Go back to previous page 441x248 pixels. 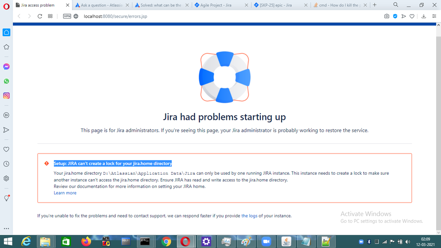pyautogui.click(x=19, y=16)
